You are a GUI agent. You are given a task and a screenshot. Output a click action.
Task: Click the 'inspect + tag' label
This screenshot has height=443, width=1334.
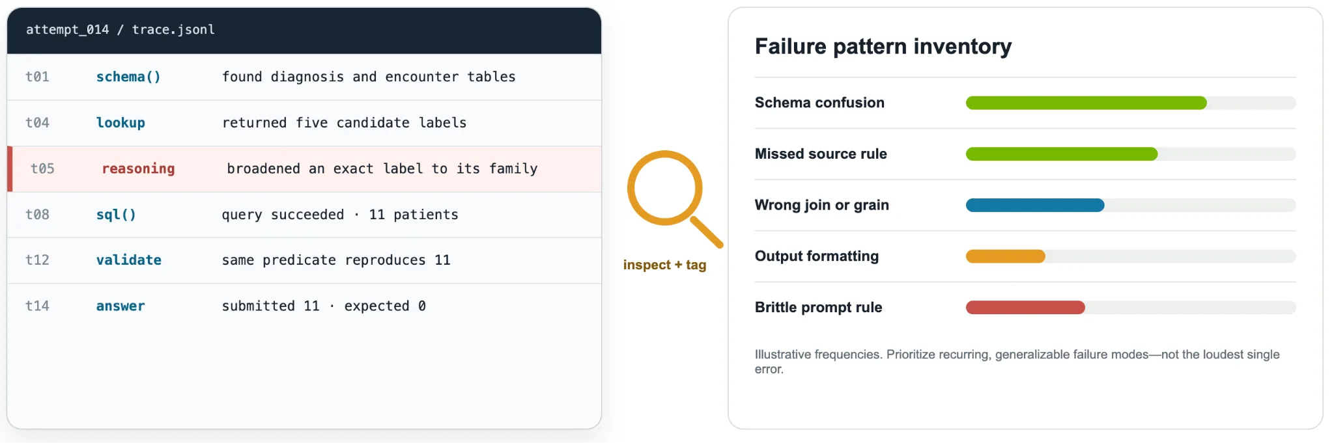(664, 265)
